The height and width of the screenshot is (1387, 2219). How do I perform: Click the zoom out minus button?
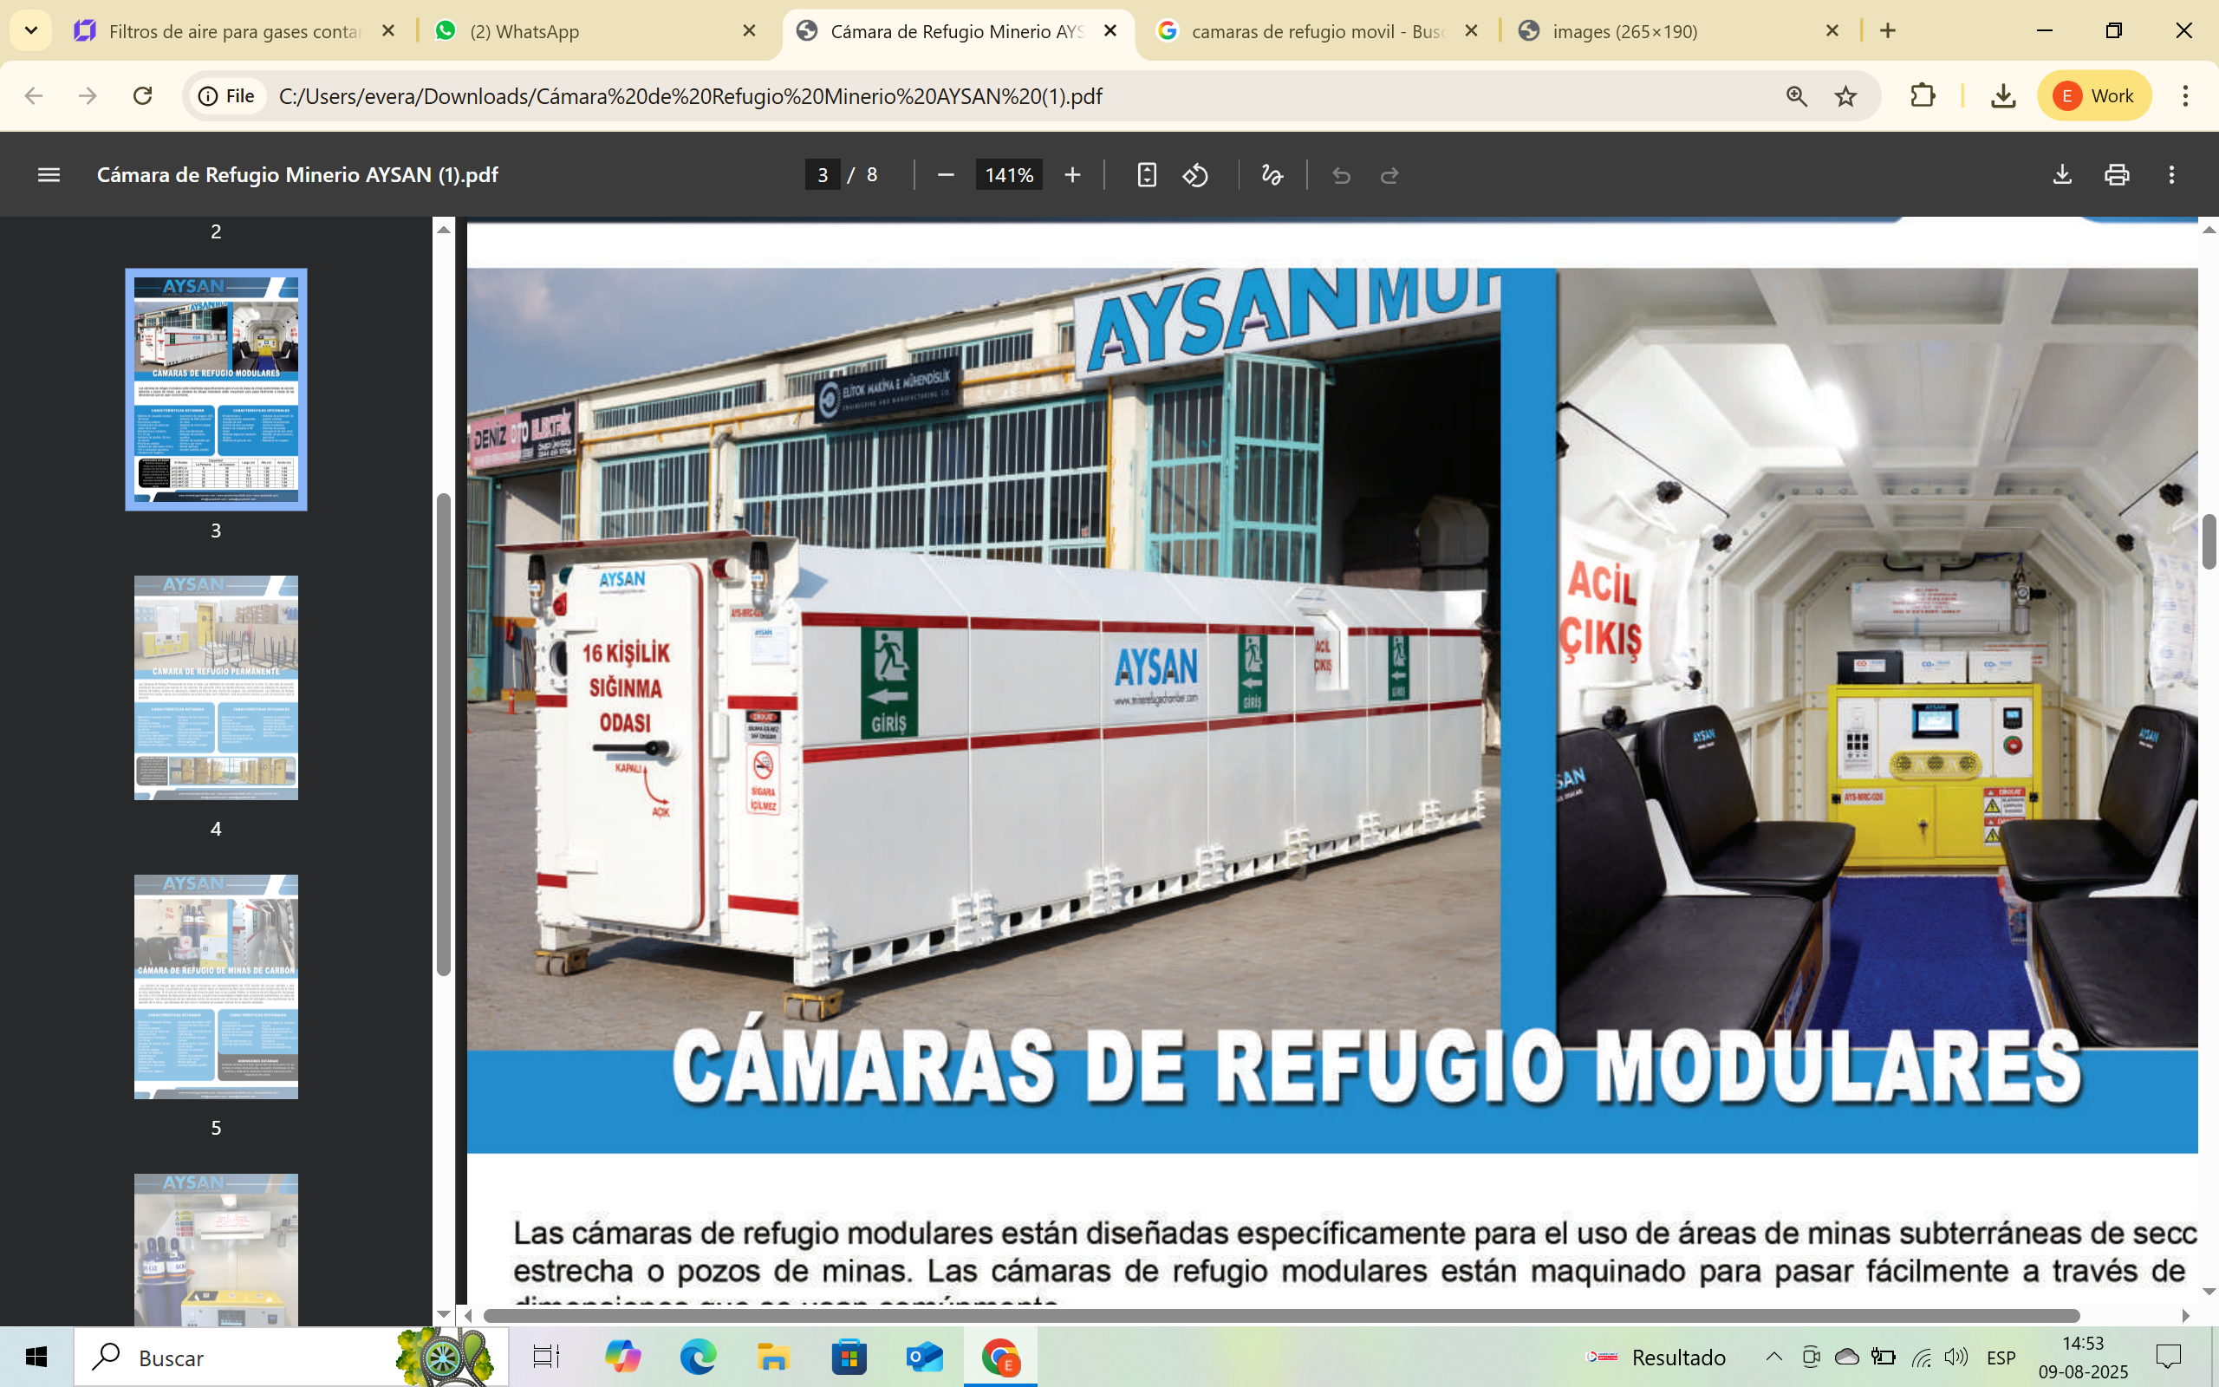tap(947, 174)
